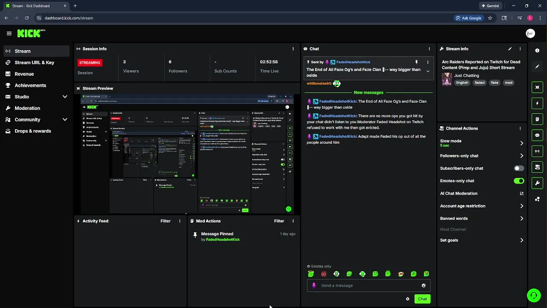Open Banned words settings arrow
The image size is (547, 308).
pyautogui.click(x=521, y=219)
